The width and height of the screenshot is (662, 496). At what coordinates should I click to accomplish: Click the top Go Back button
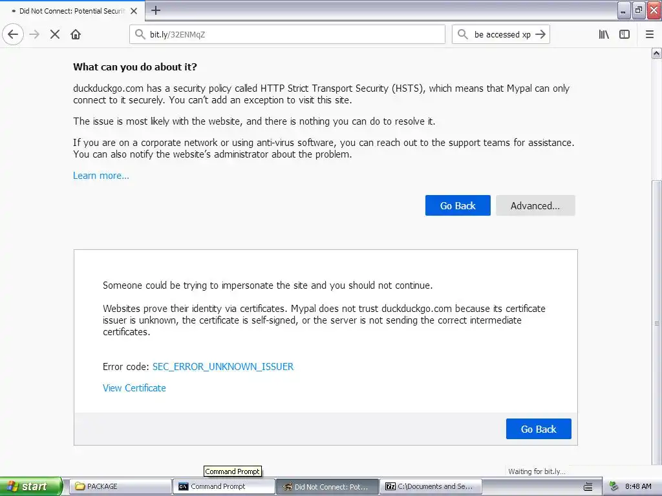458,205
